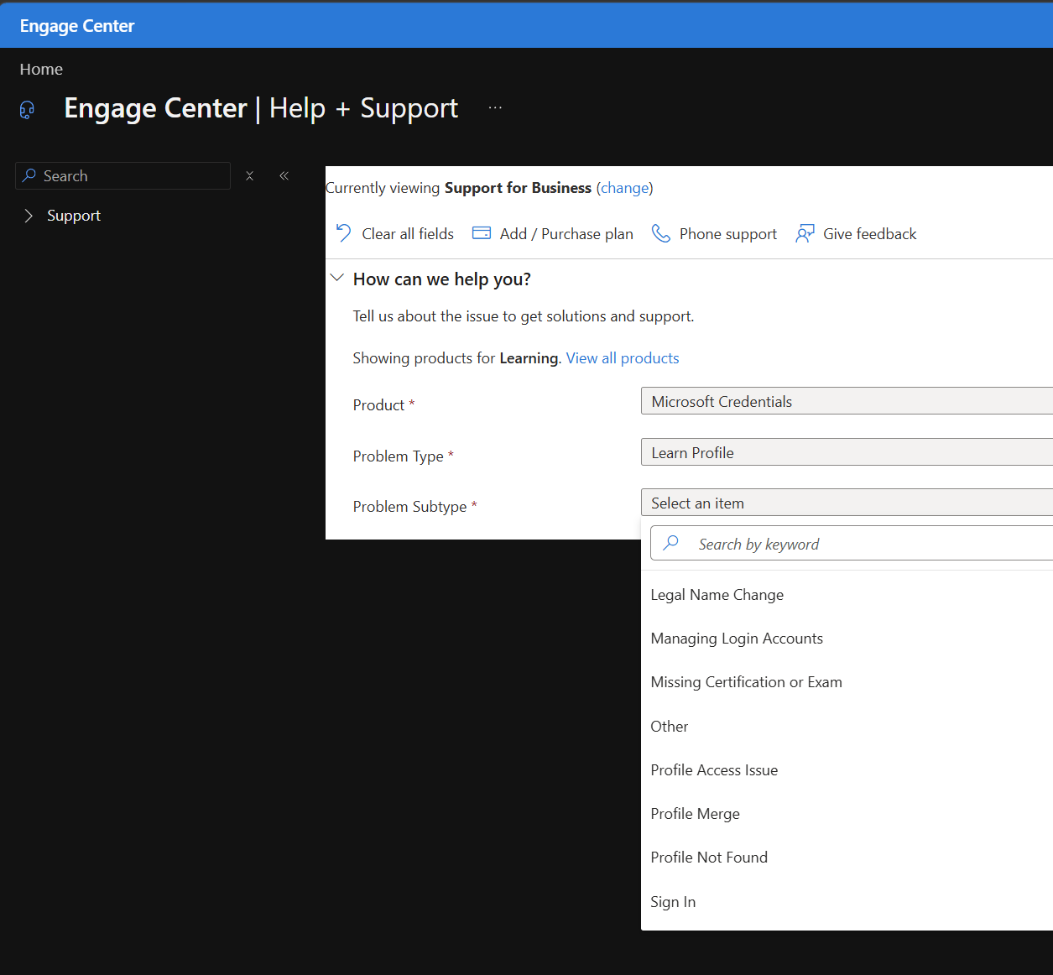Select 'Legal Name Change' from the list
The height and width of the screenshot is (975, 1053).
847,595
